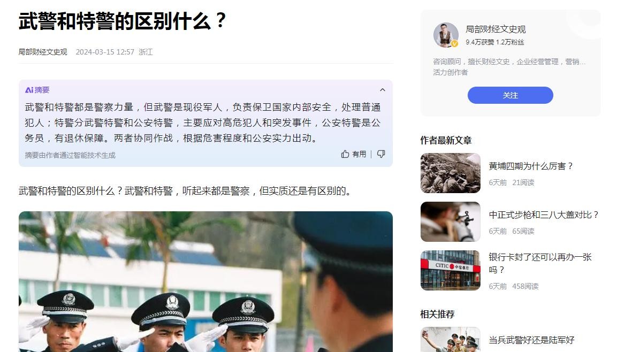Open recommended article 当兵武警好还是陆军好
This screenshot has width=617, height=352.
point(531,340)
